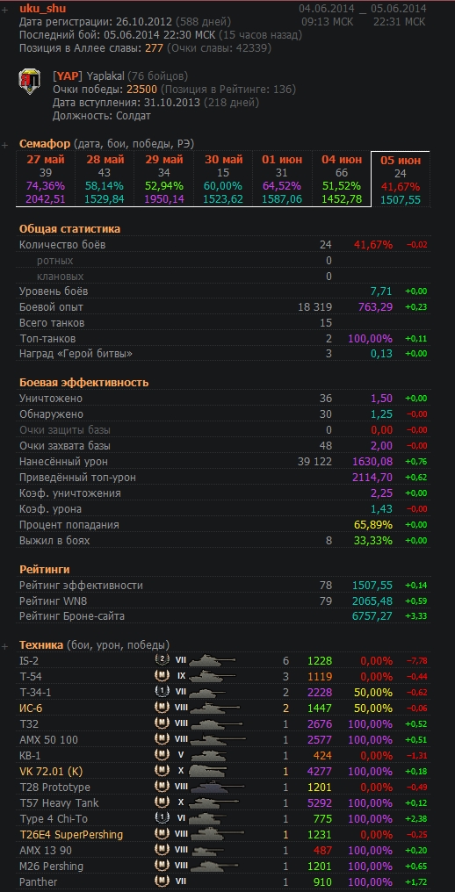455x892 pixels.
Task: Click the Выжил в боях row label
Action: [x=54, y=541]
